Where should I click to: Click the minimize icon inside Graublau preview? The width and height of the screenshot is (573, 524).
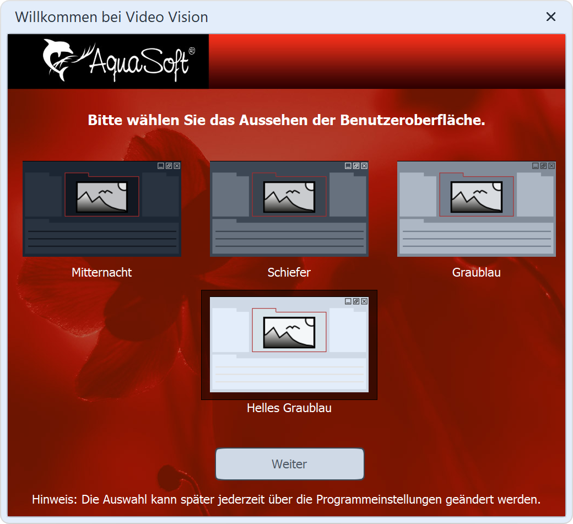tap(535, 165)
